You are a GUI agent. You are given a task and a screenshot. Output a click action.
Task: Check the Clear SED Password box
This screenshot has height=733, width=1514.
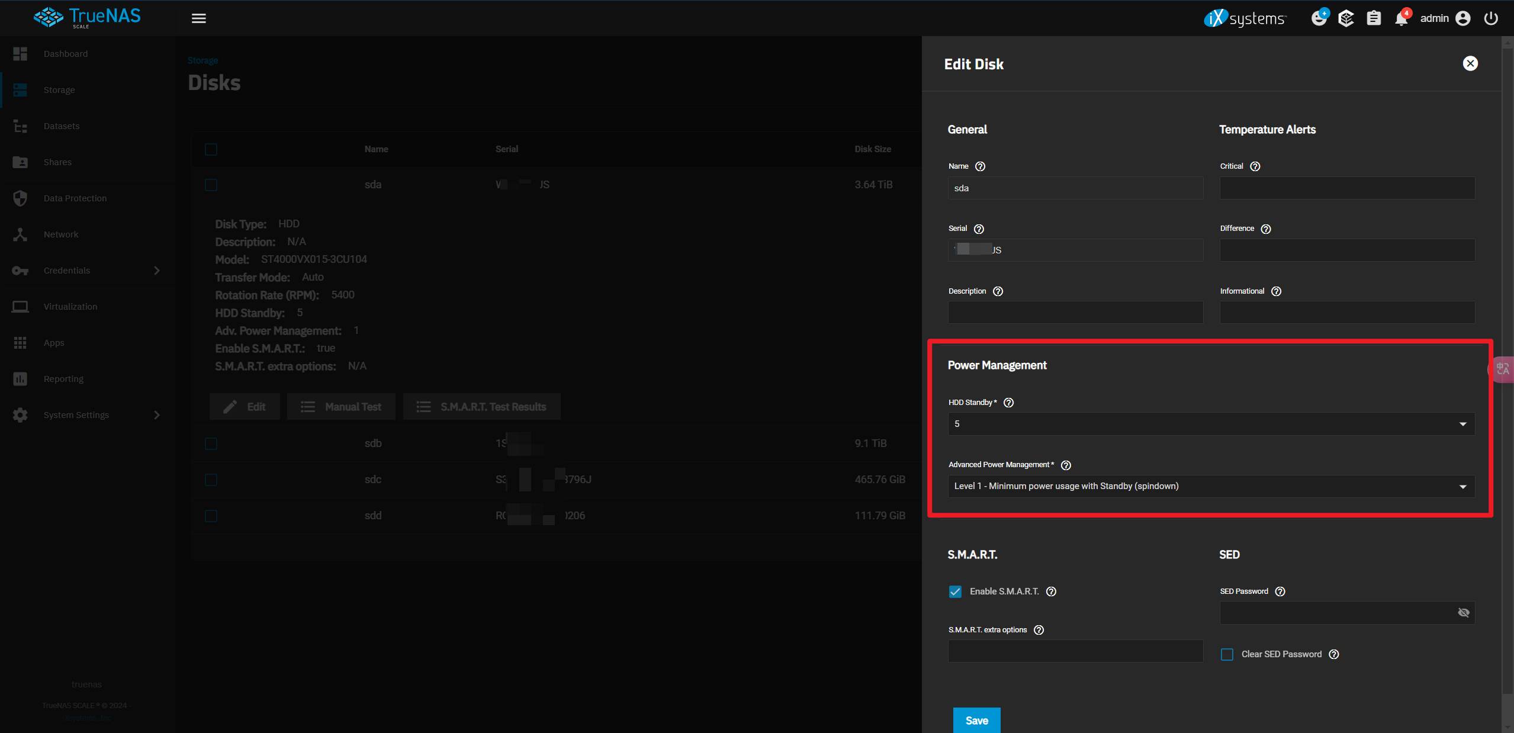[1227, 654]
